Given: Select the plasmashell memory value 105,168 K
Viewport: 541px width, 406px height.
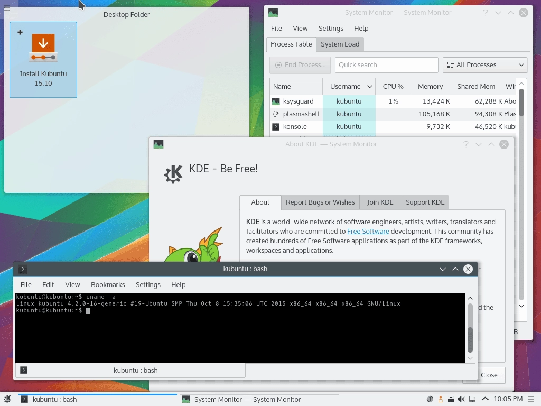Looking at the screenshot, I should (x=434, y=114).
